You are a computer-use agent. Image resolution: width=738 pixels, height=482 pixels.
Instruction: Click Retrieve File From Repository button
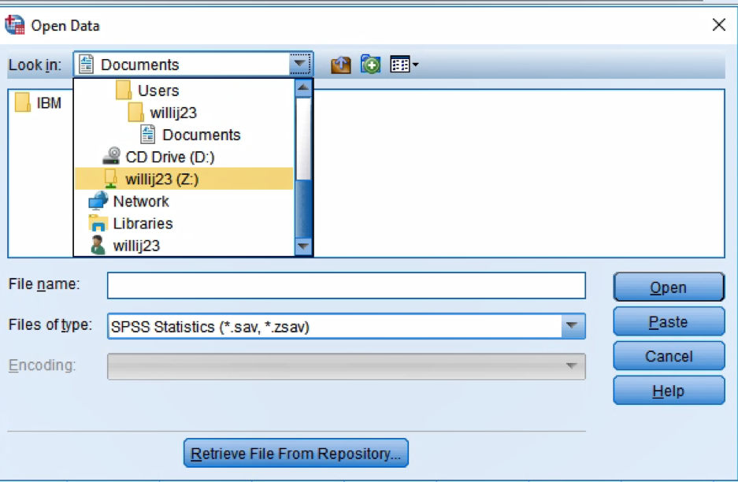click(296, 454)
